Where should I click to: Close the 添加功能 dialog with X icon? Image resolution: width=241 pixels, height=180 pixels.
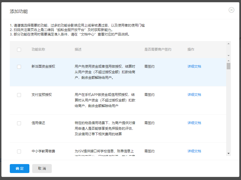coord(231,10)
